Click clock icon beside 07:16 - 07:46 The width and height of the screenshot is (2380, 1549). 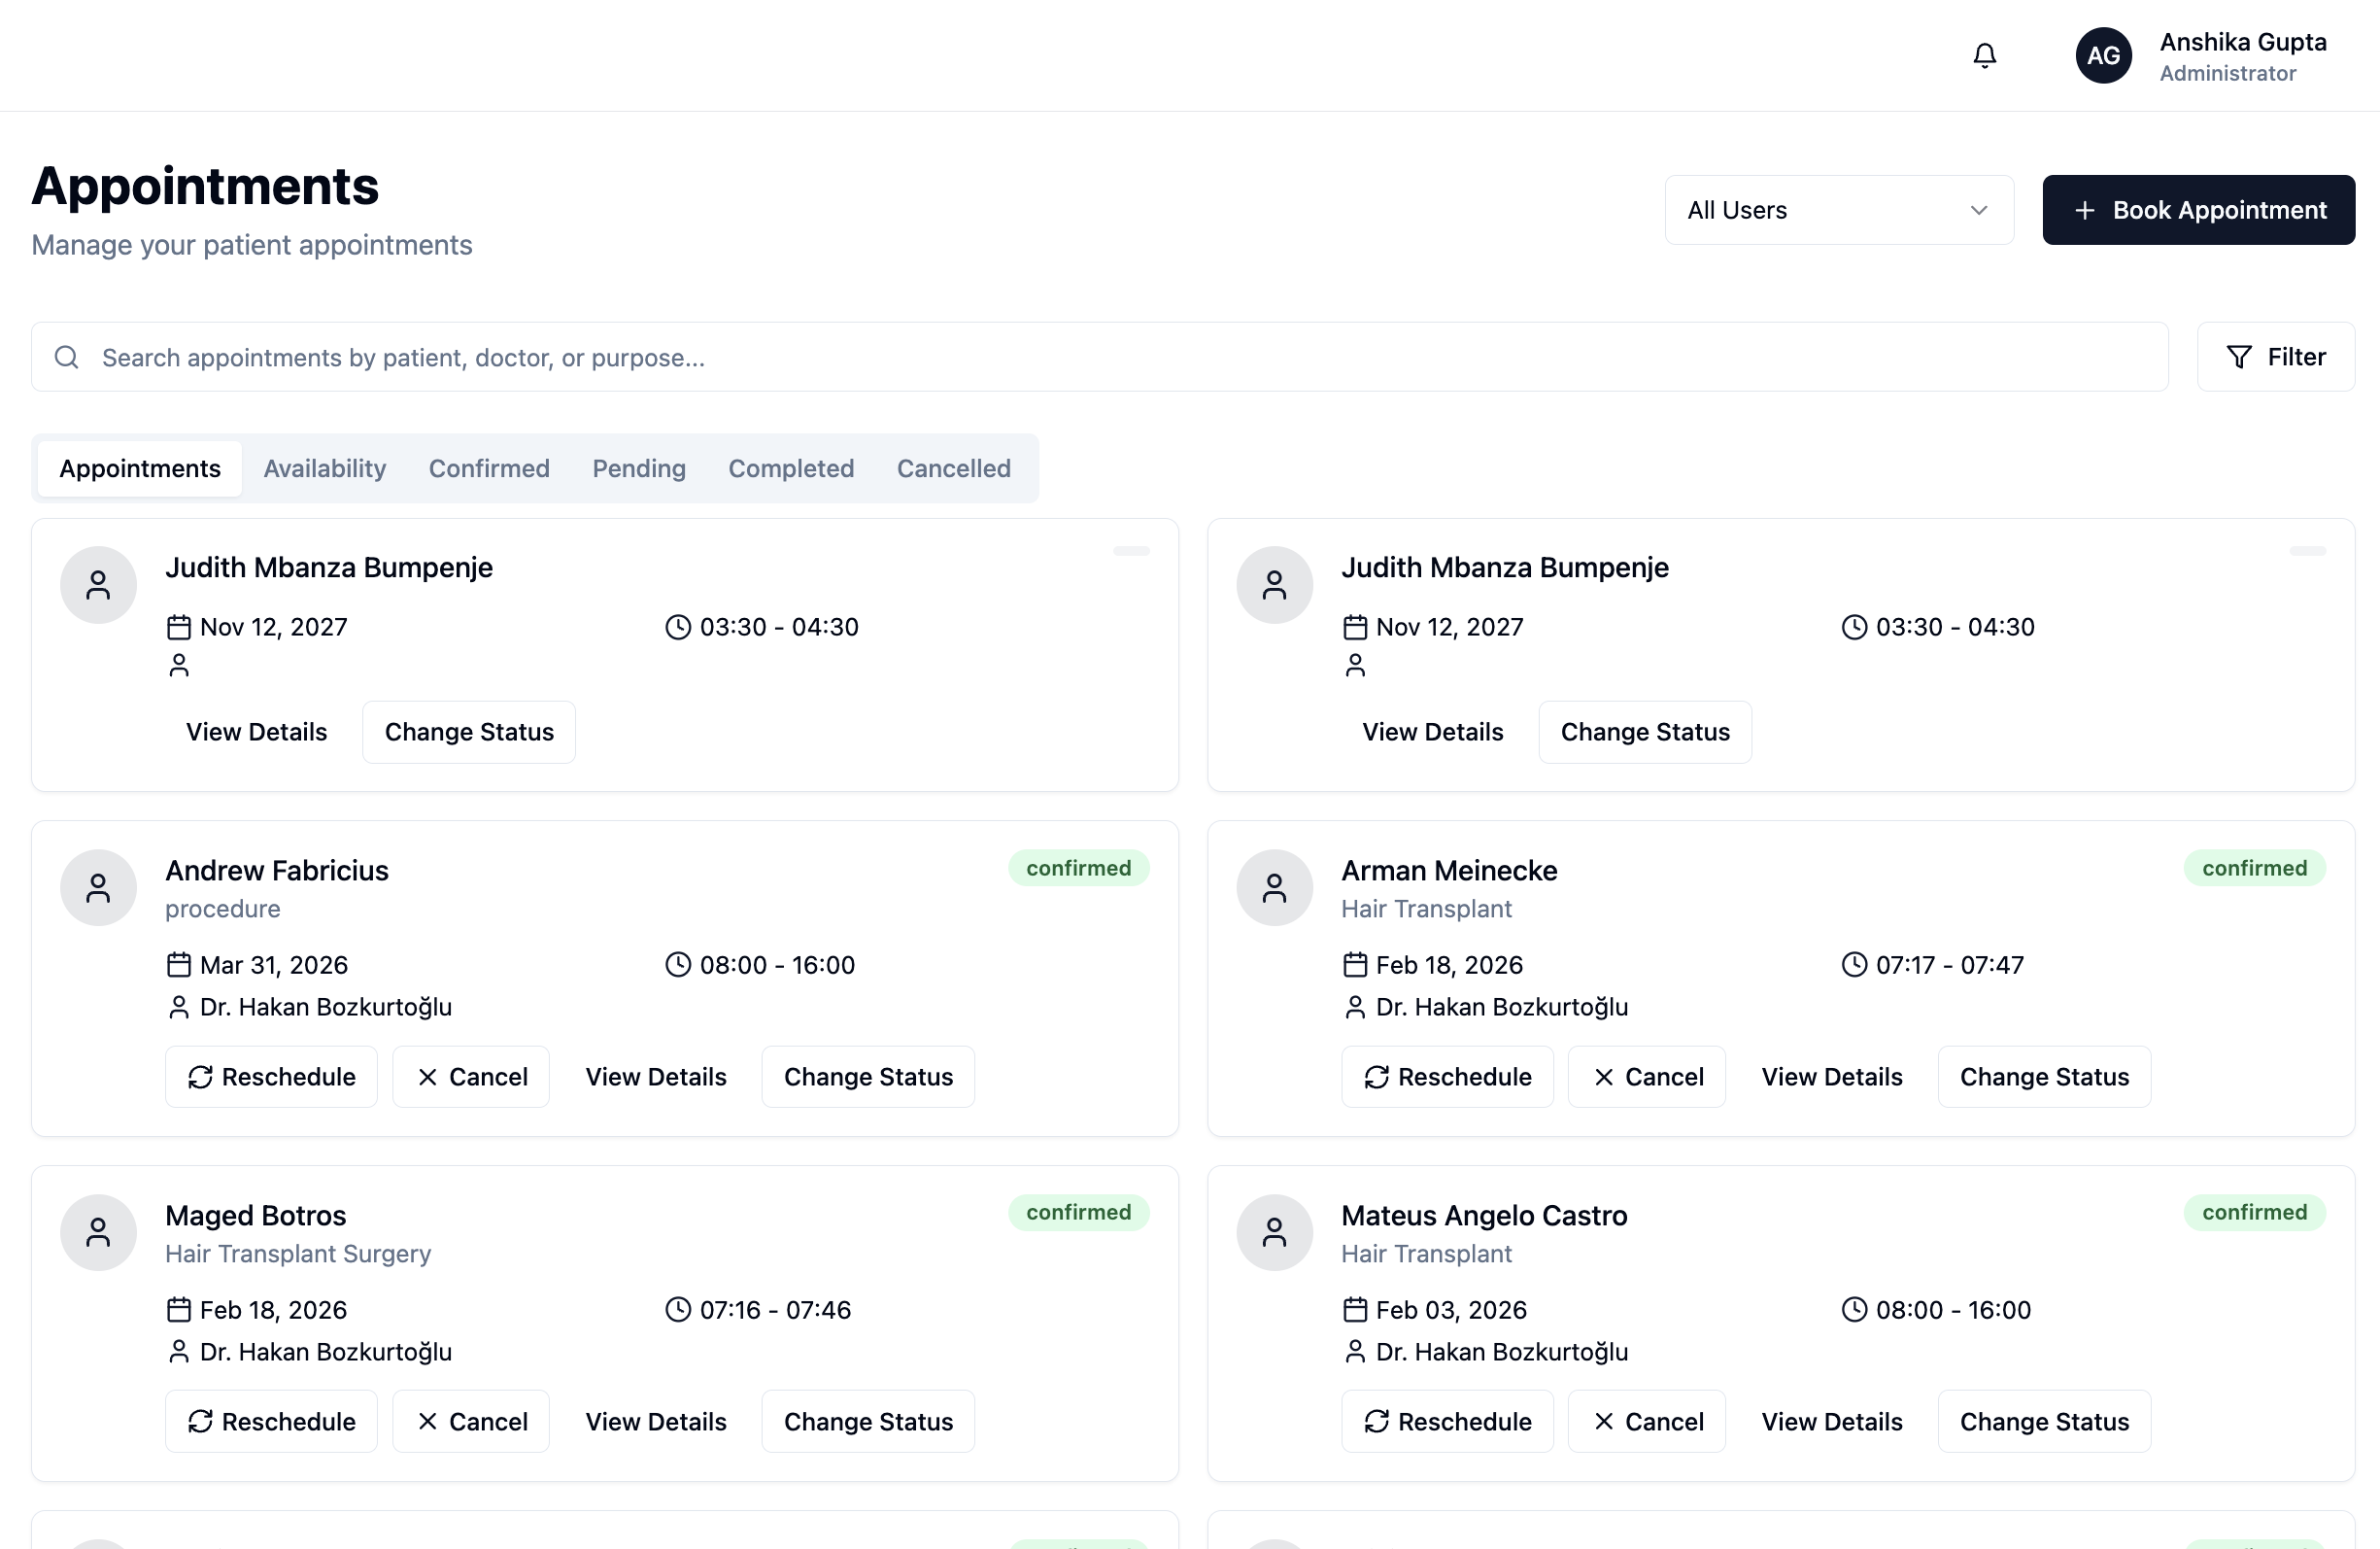[678, 1309]
